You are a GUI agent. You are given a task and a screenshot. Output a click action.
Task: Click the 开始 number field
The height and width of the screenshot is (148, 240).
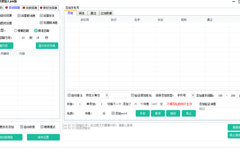coord(80,104)
